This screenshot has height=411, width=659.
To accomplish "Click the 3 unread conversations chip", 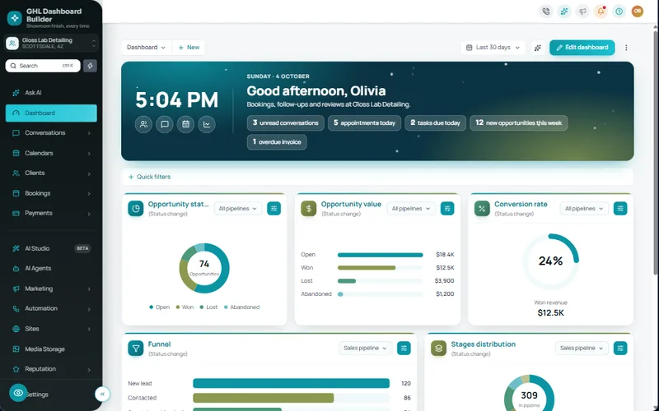I will (x=285, y=122).
